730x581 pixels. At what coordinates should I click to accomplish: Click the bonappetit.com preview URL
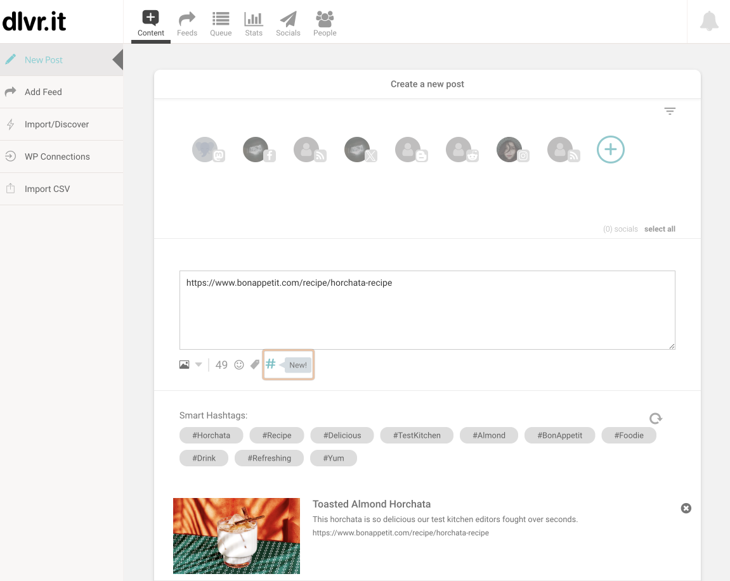pos(400,533)
